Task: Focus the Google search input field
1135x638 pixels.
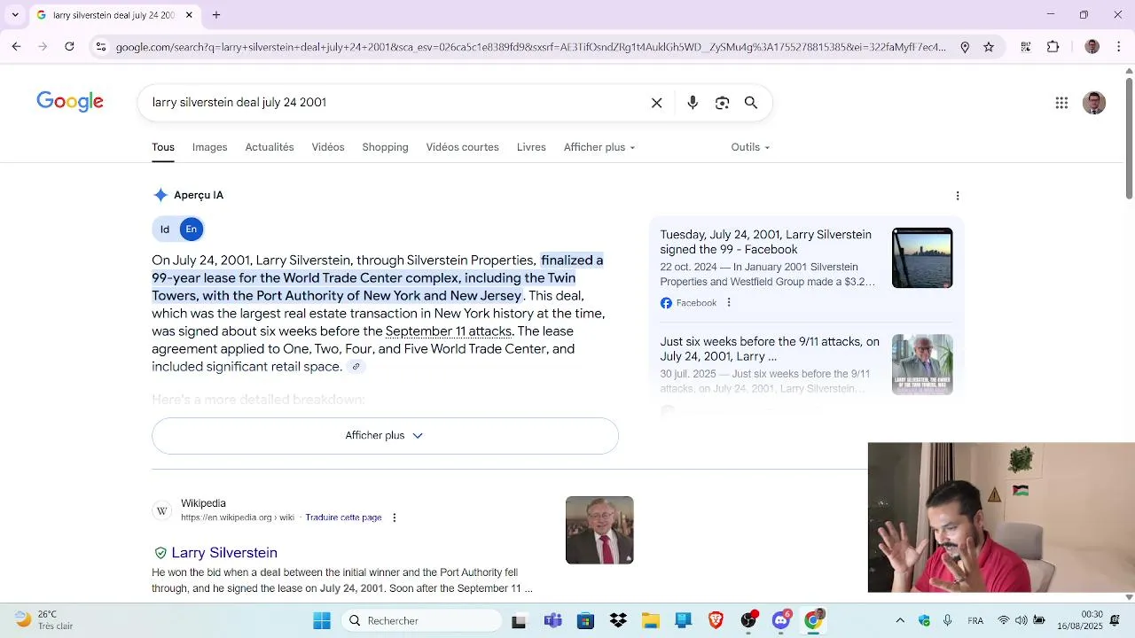Action: (x=395, y=103)
